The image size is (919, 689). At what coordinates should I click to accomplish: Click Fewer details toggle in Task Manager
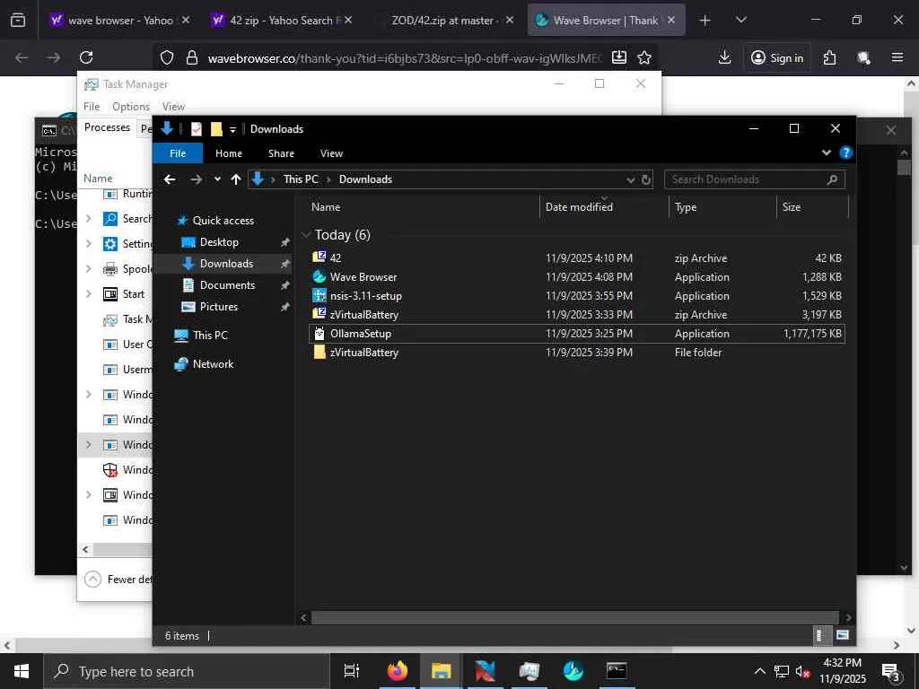point(118,580)
